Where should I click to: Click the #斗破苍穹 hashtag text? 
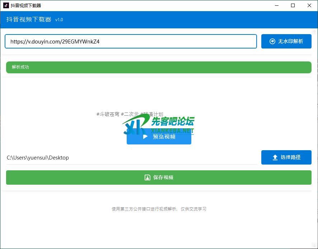(x=108, y=114)
